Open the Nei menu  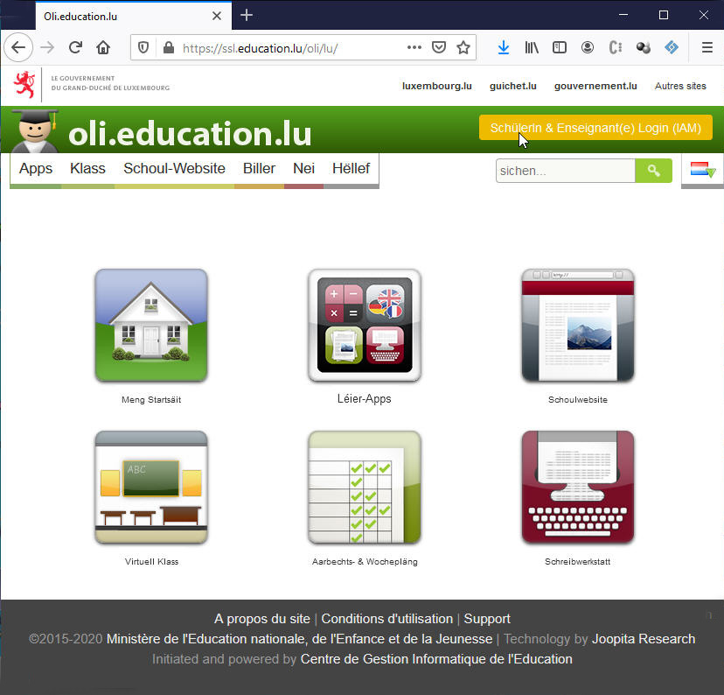[303, 168]
